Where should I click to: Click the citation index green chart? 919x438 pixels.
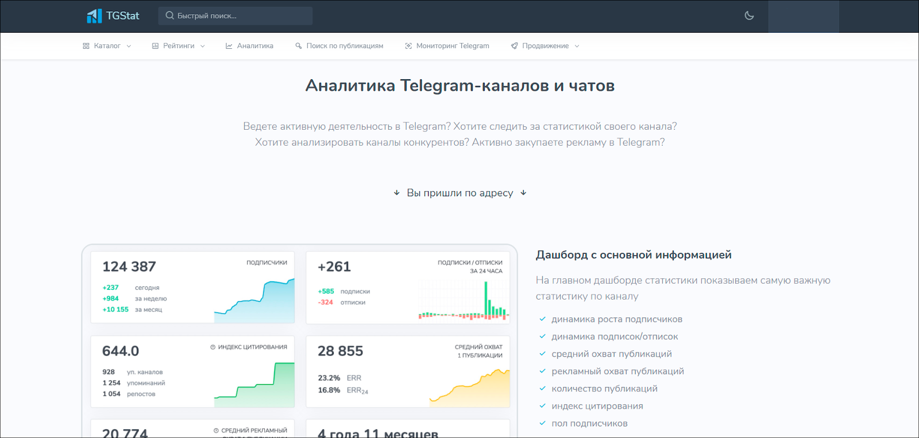point(254,385)
